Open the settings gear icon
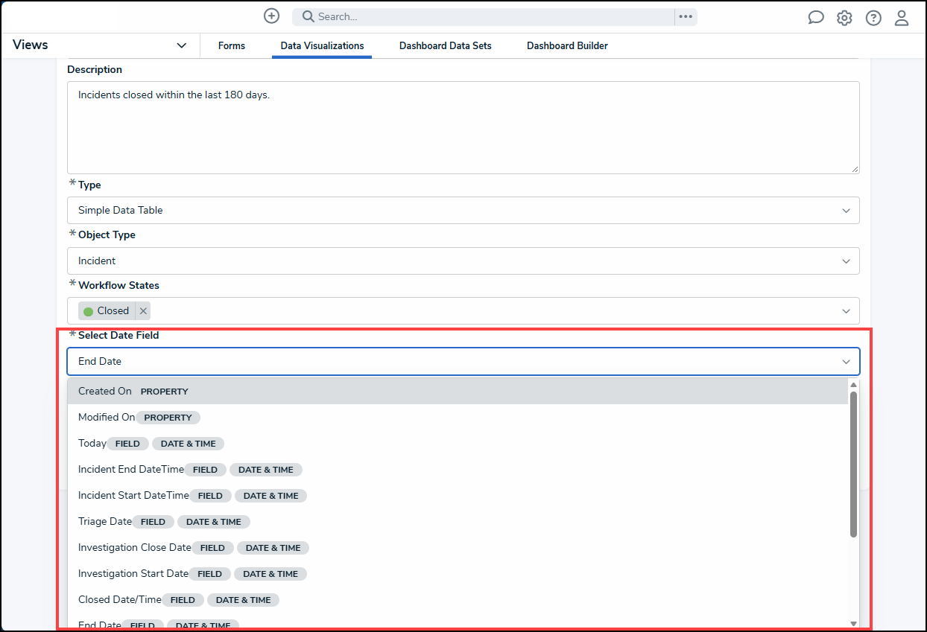 (x=844, y=18)
